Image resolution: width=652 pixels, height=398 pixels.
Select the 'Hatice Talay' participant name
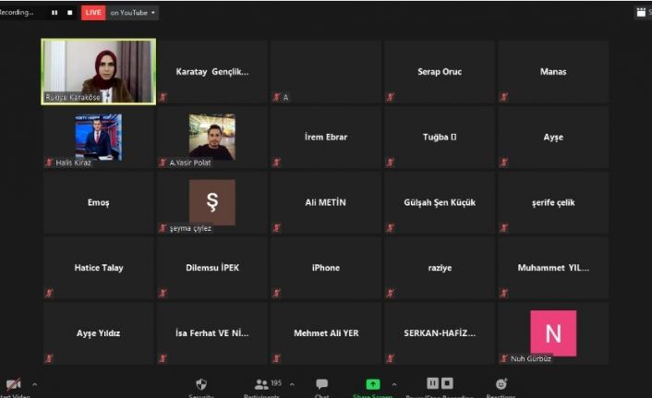pyautogui.click(x=99, y=268)
